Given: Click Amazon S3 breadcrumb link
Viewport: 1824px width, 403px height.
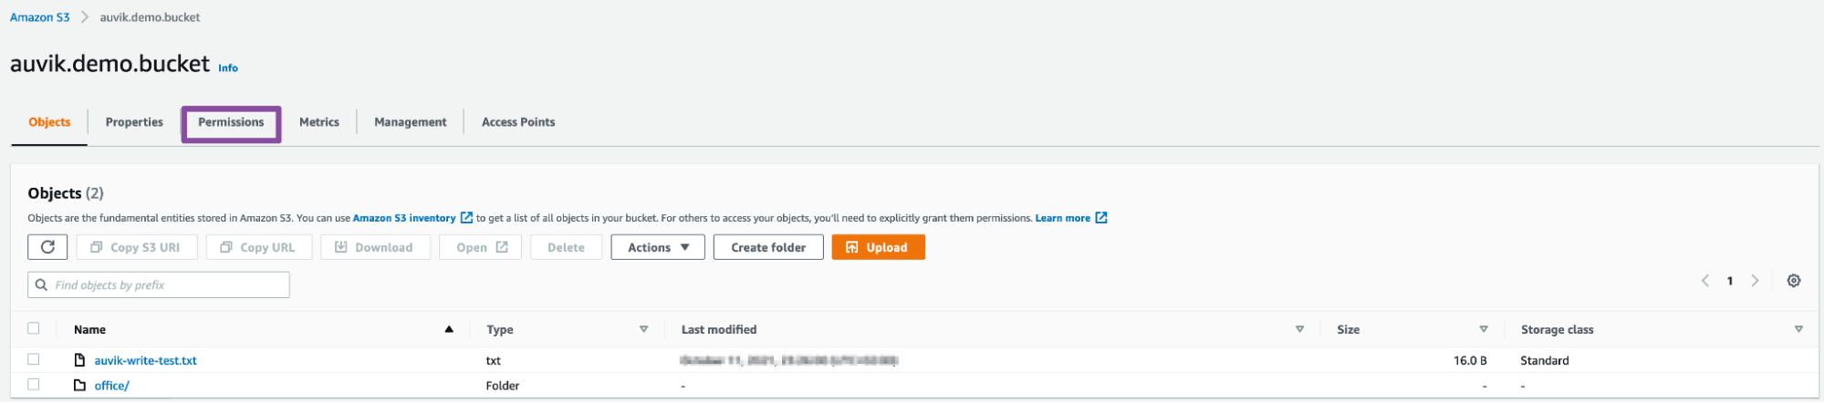Looking at the screenshot, I should tap(40, 17).
